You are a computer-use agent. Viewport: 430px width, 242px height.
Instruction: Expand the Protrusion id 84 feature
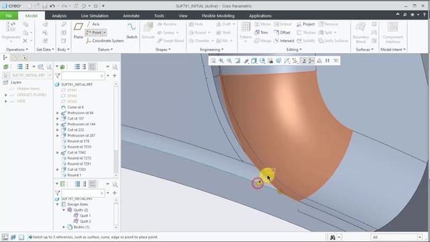58,113
